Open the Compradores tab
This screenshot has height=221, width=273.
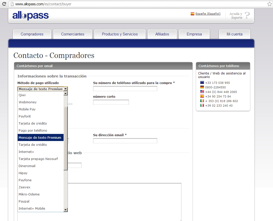pos(32,34)
